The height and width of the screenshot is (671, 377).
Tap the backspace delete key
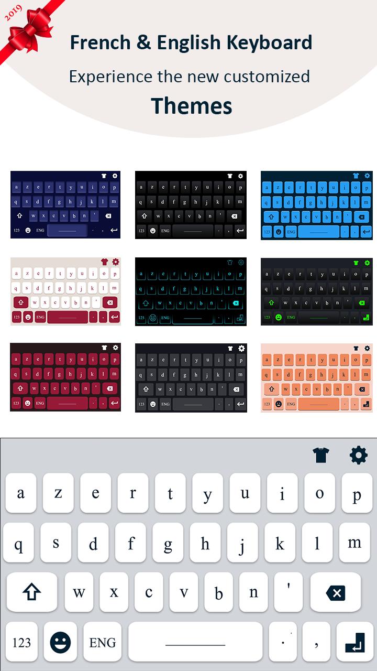click(x=336, y=593)
